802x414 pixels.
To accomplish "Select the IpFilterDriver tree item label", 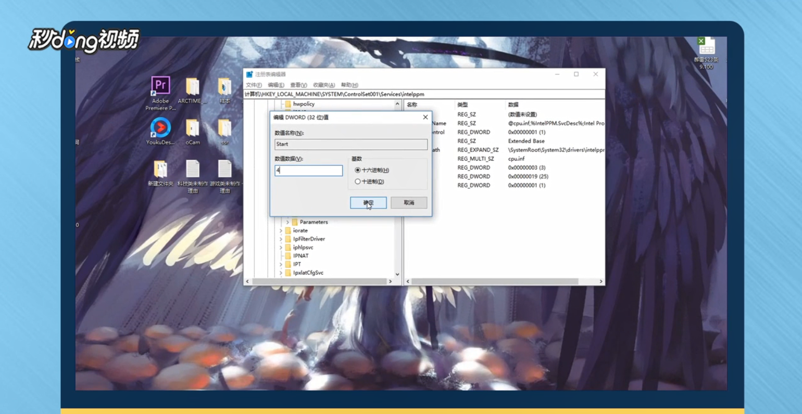I will pos(309,239).
